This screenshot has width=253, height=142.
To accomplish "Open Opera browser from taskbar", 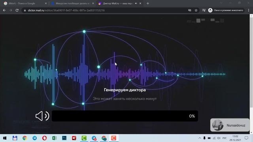I will pos(44,138).
